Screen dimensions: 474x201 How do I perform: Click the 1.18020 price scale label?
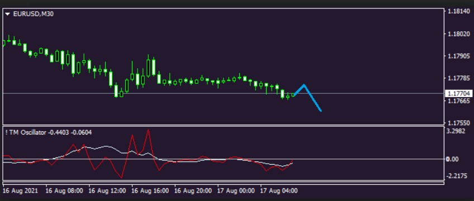pyautogui.click(x=458, y=34)
